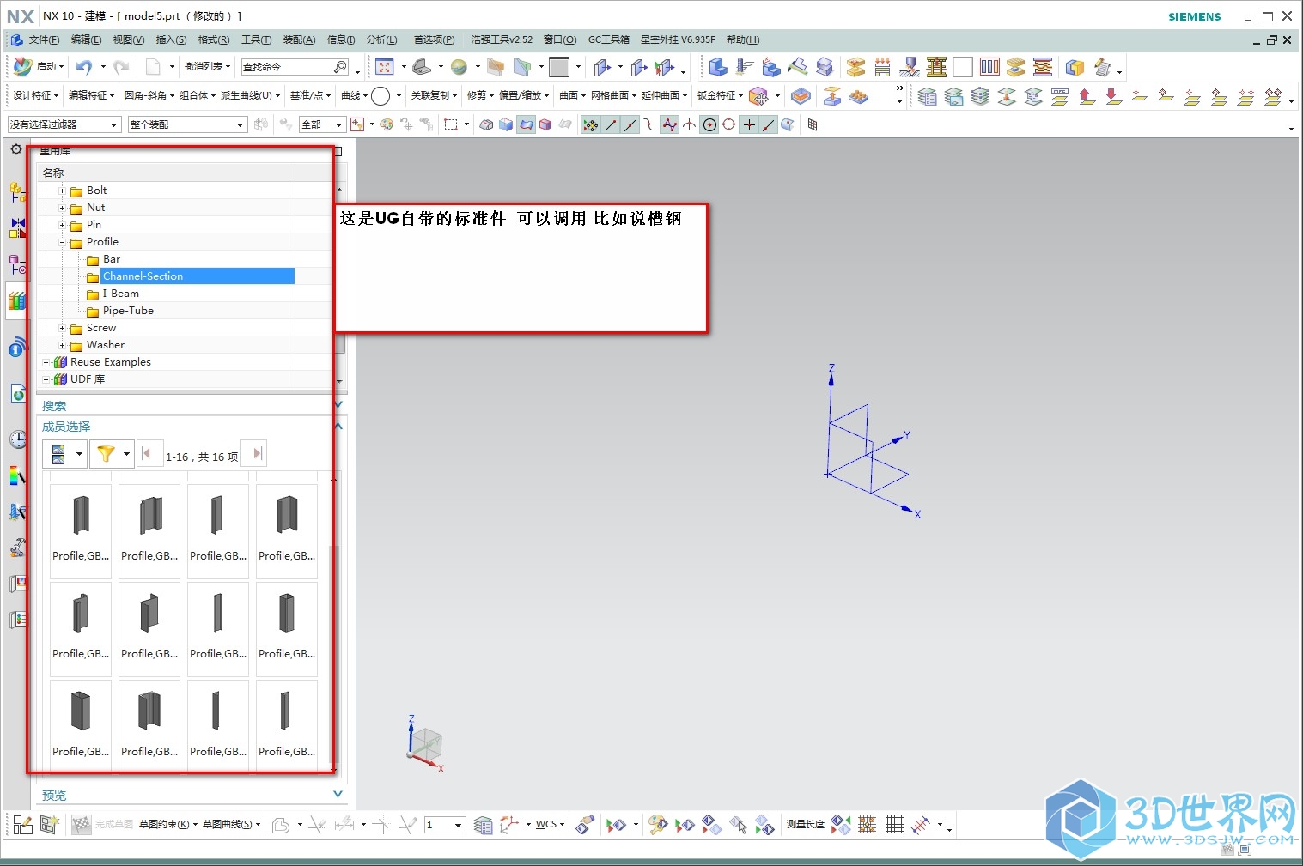
Task: Click the empty white square toolbar icon
Action: (x=963, y=67)
